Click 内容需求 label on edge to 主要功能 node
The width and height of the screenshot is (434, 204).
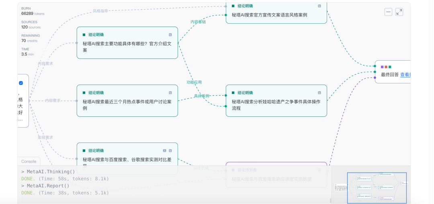pos(45,63)
